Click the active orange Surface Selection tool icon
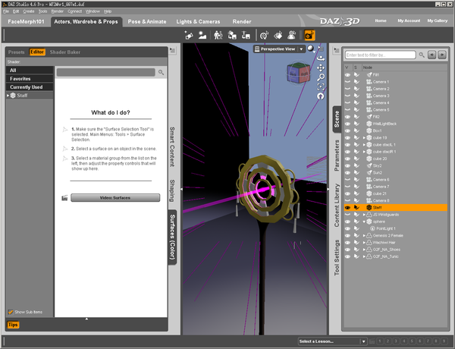 click(309, 36)
